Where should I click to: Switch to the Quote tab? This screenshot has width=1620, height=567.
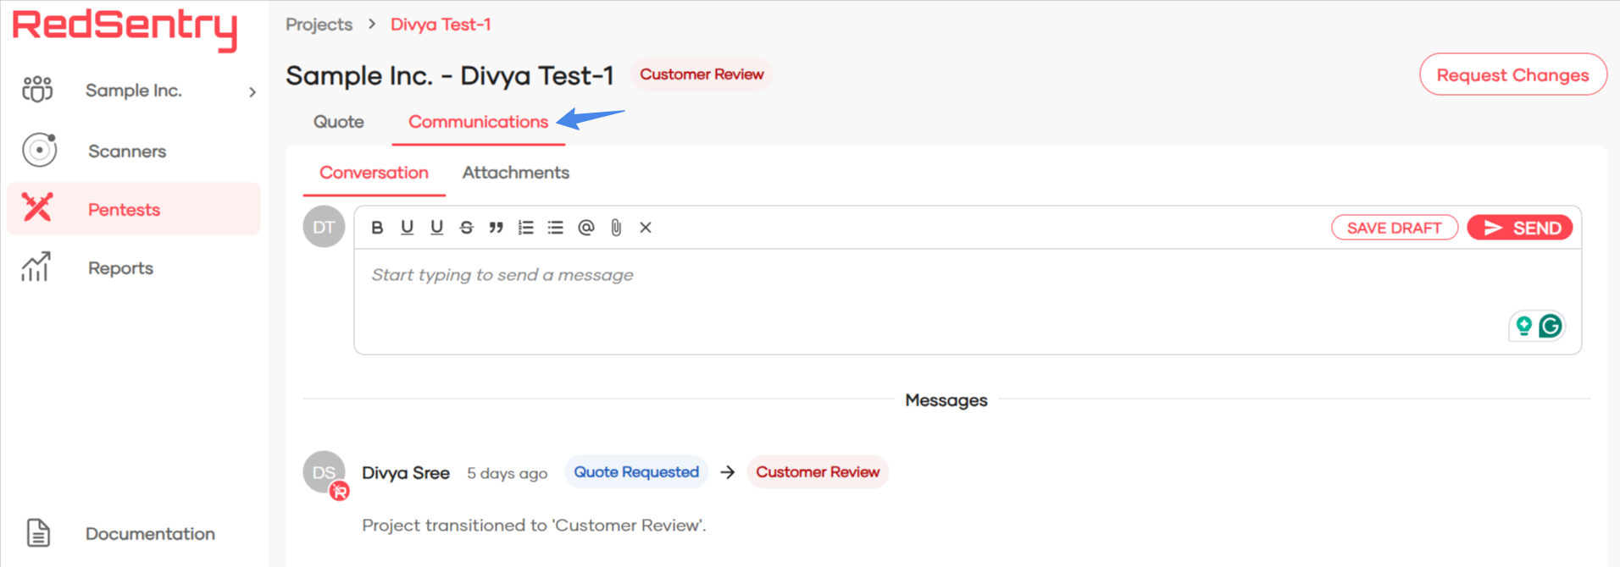[339, 122]
